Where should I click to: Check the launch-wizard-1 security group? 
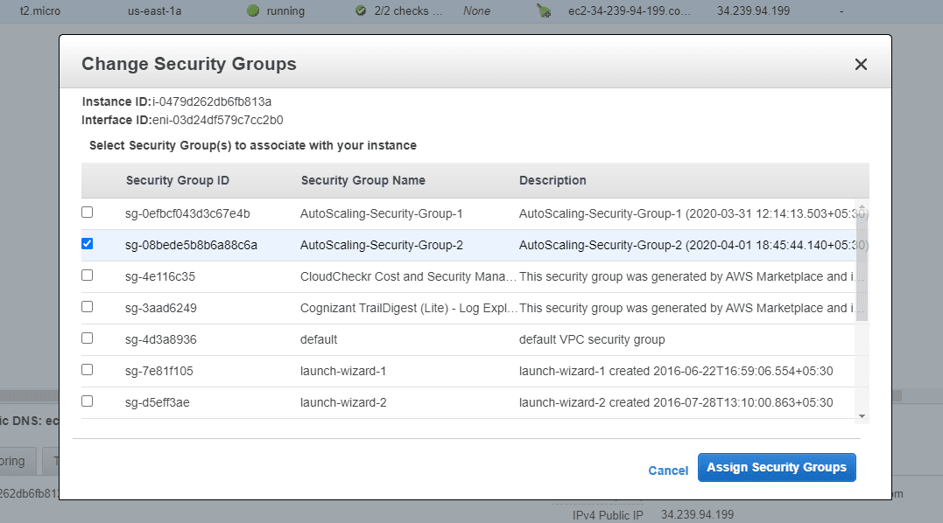[87, 369]
